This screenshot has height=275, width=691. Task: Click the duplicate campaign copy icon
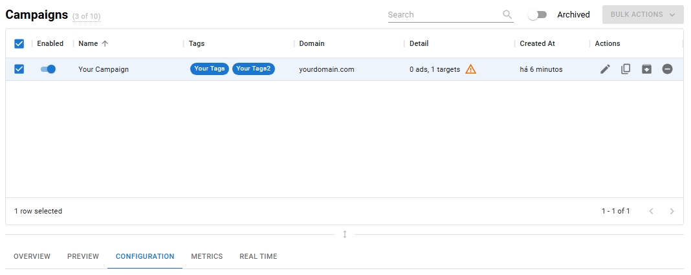pyautogui.click(x=626, y=69)
